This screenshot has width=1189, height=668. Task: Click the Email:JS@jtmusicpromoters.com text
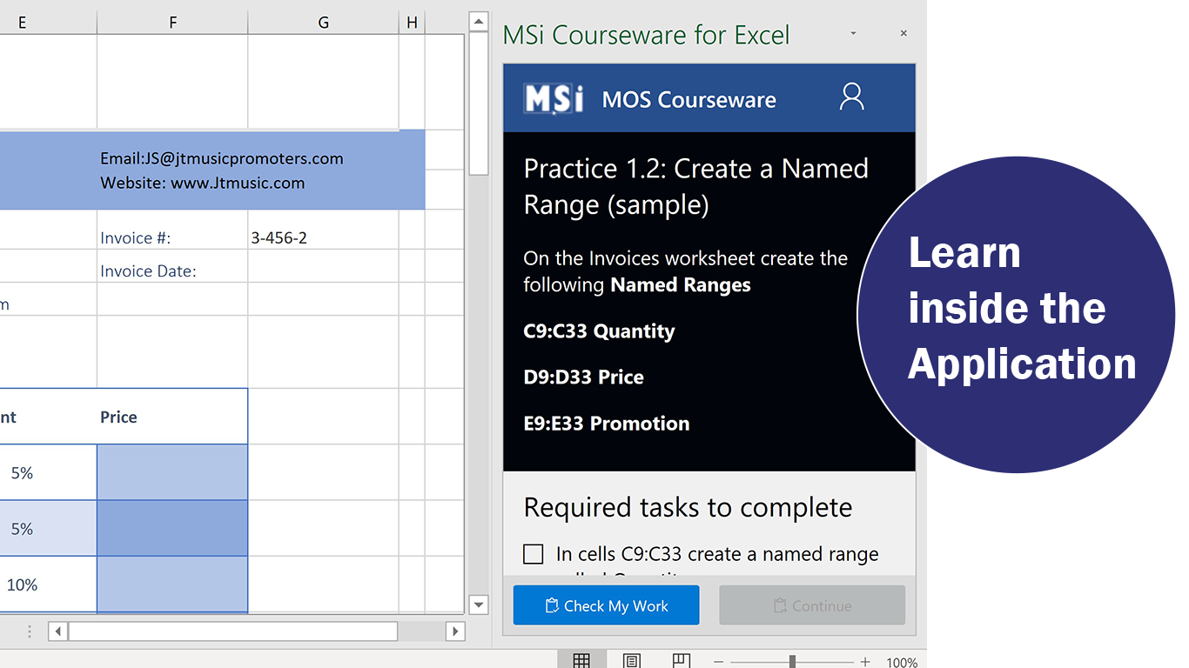tap(222, 158)
